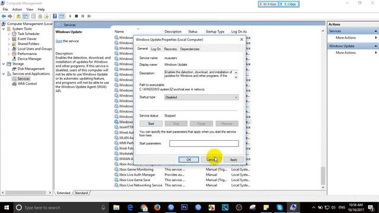Expand More Actions under Windows Update
379x213 pixels.
(x=346, y=53)
